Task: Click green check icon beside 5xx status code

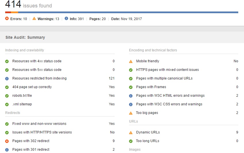Action: point(7,70)
